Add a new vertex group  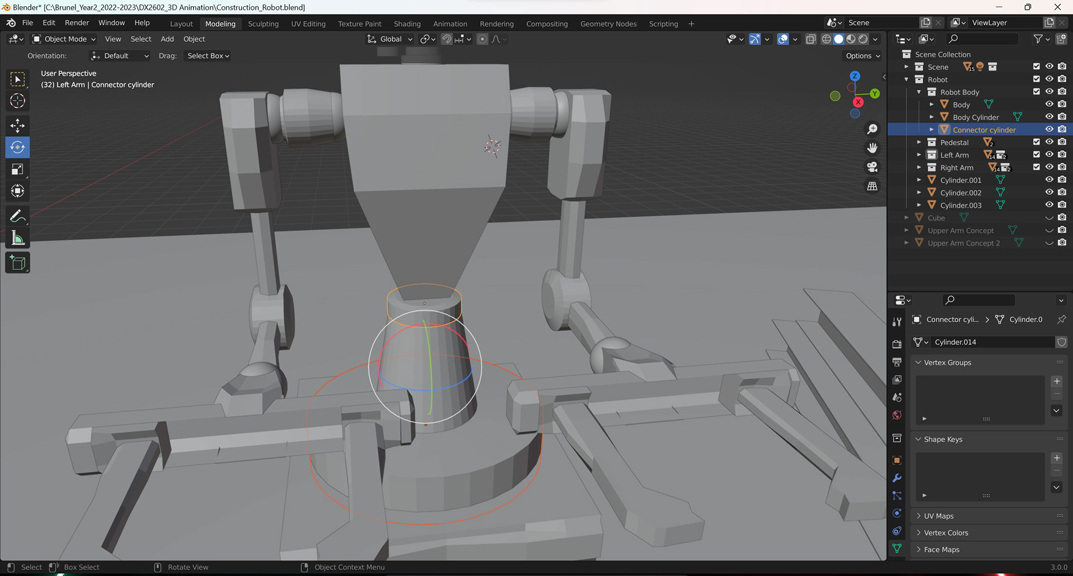(x=1056, y=381)
